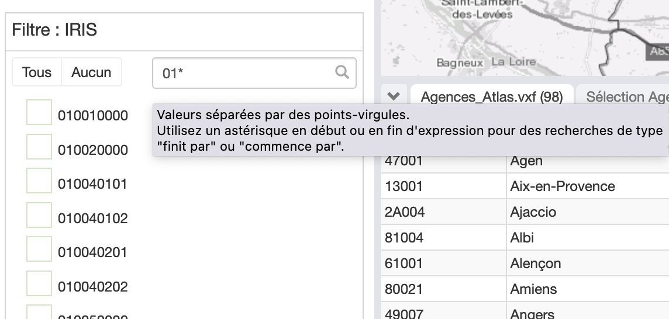669x319 pixels.
Task: Select the Agen row in the table
Action: pyautogui.click(x=526, y=161)
